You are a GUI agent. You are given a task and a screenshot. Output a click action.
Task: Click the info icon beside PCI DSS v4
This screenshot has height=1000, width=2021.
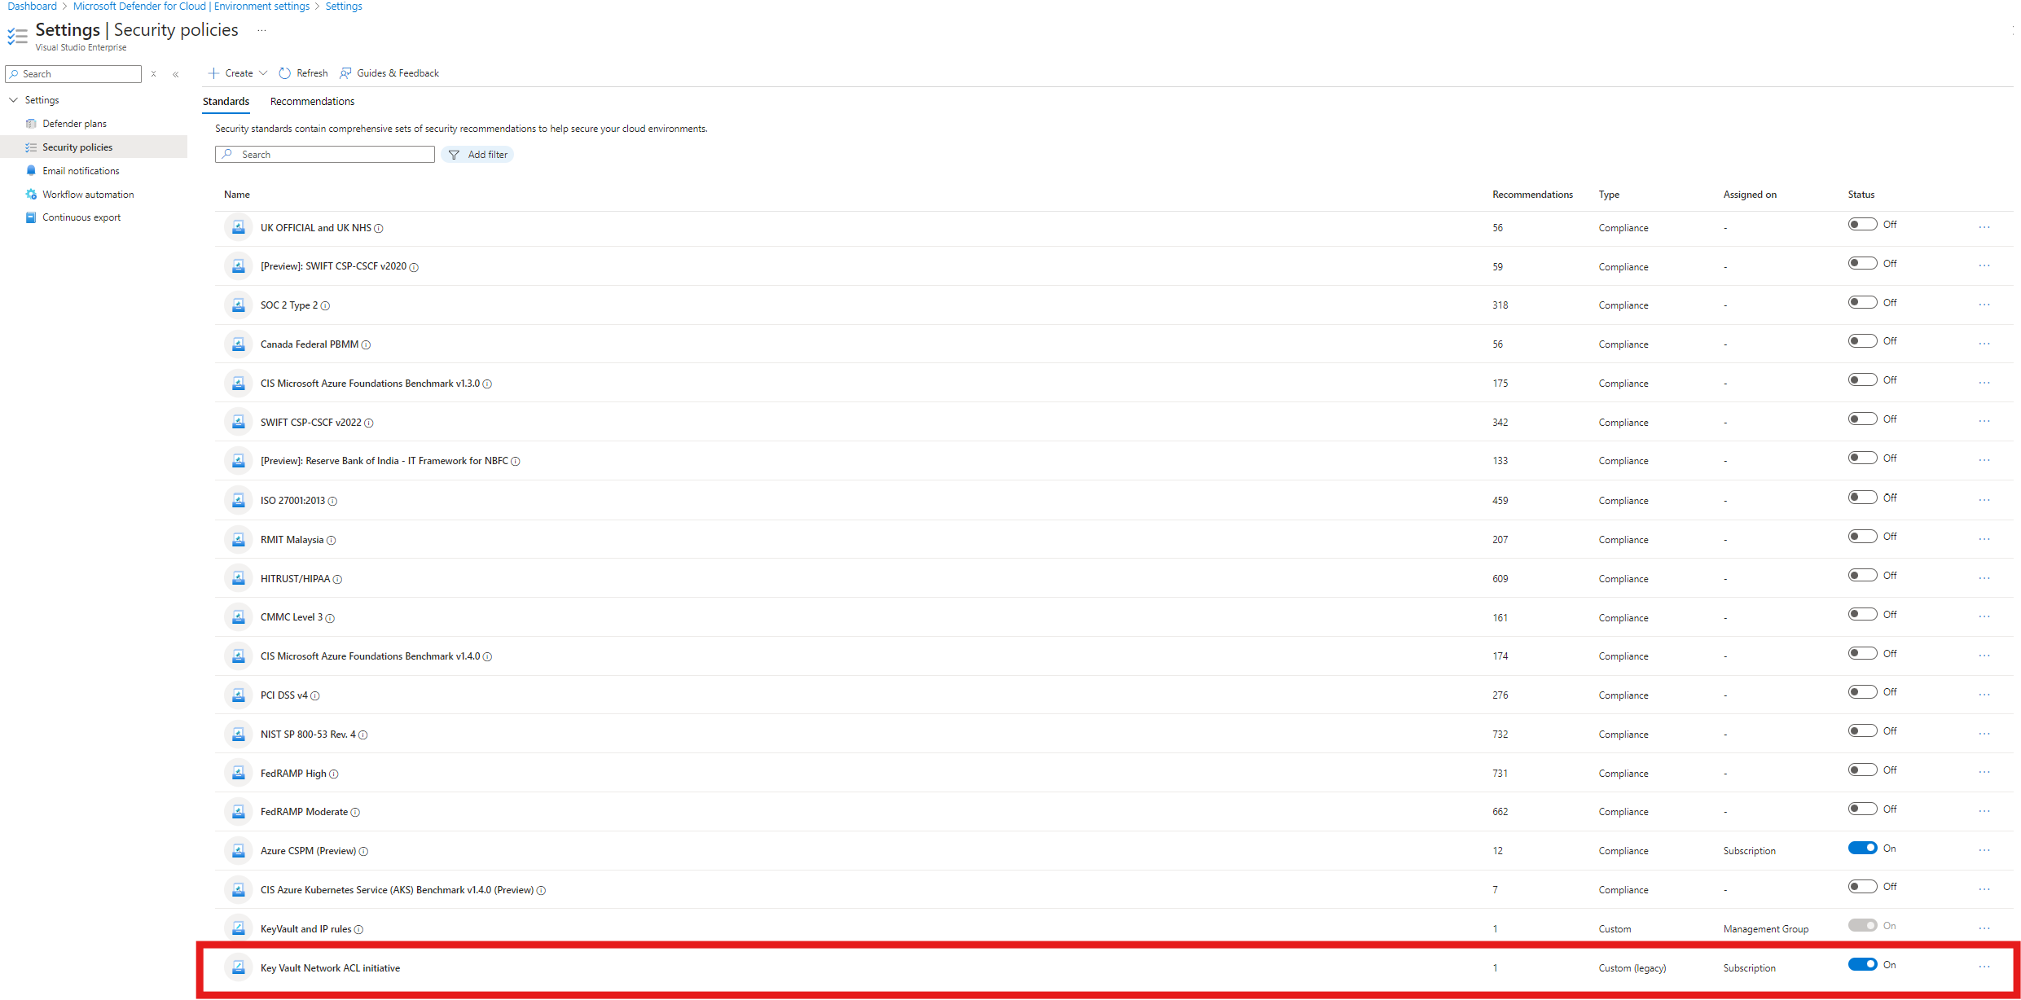pyautogui.click(x=314, y=695)
